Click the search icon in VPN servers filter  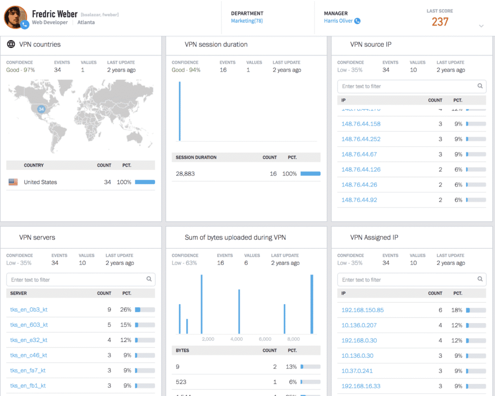149,279
